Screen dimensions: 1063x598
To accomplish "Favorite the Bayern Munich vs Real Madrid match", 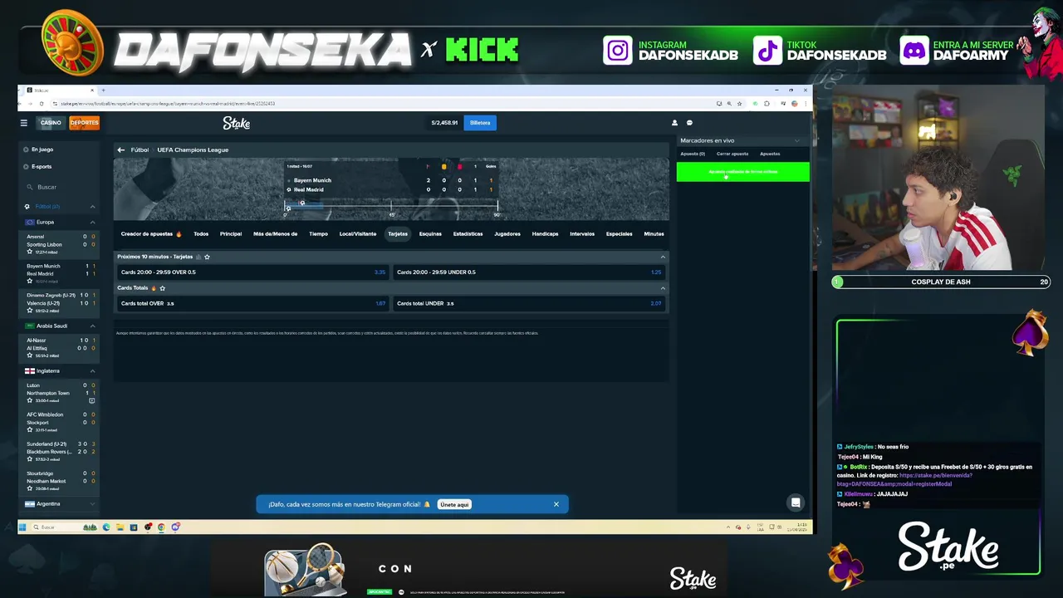I will click(30, 281).
